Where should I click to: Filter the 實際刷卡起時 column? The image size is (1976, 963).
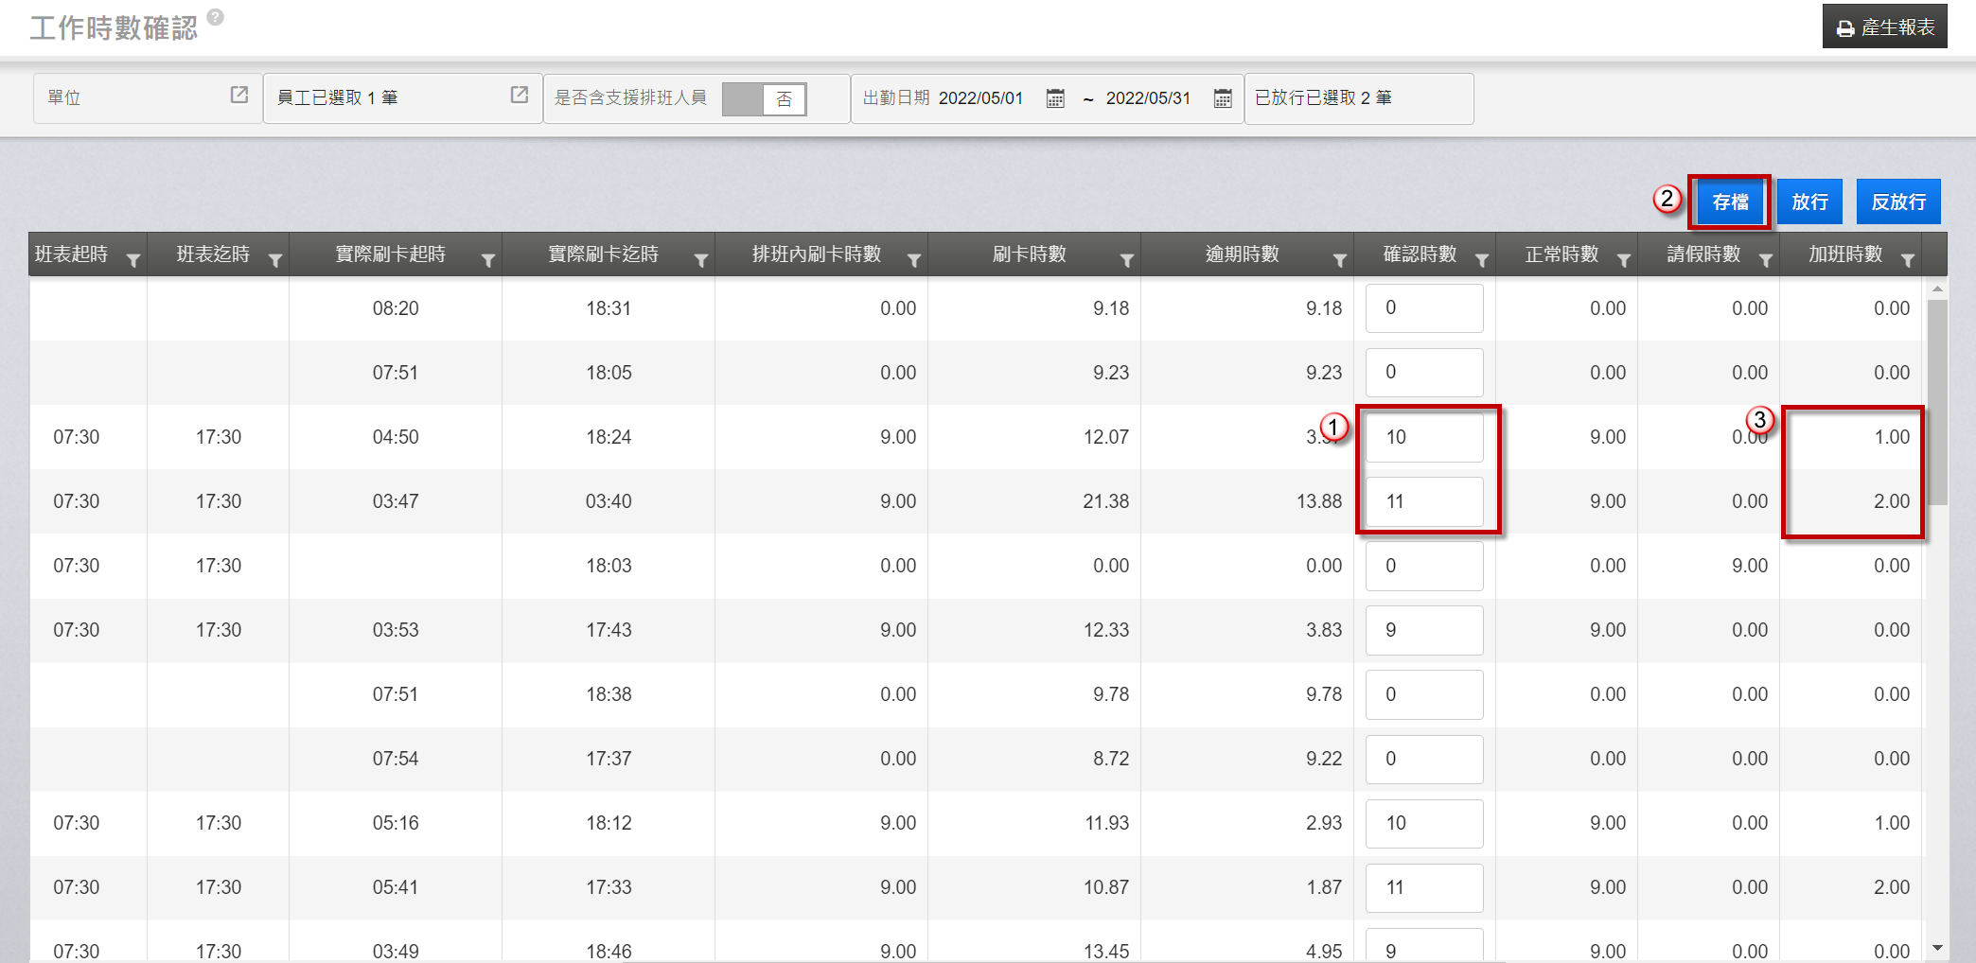click(488, 260)
